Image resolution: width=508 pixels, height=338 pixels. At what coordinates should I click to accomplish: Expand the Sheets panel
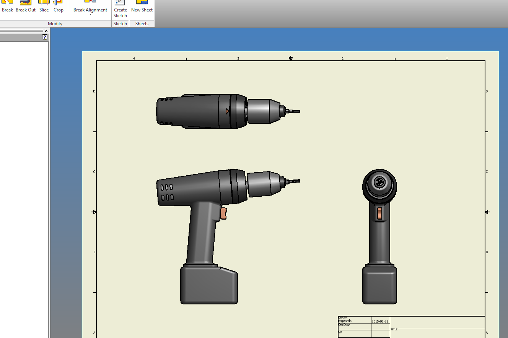click(142, 23)
